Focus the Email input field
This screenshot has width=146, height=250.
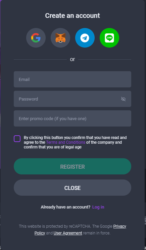(72, 79)
